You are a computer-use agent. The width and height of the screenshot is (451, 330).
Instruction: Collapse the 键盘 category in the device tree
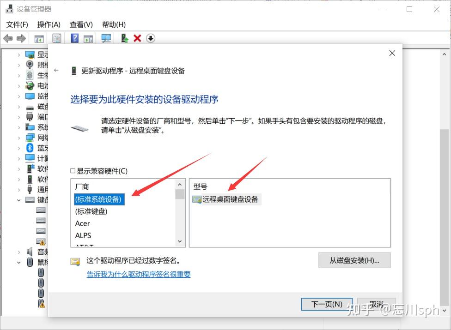(19, 200)
